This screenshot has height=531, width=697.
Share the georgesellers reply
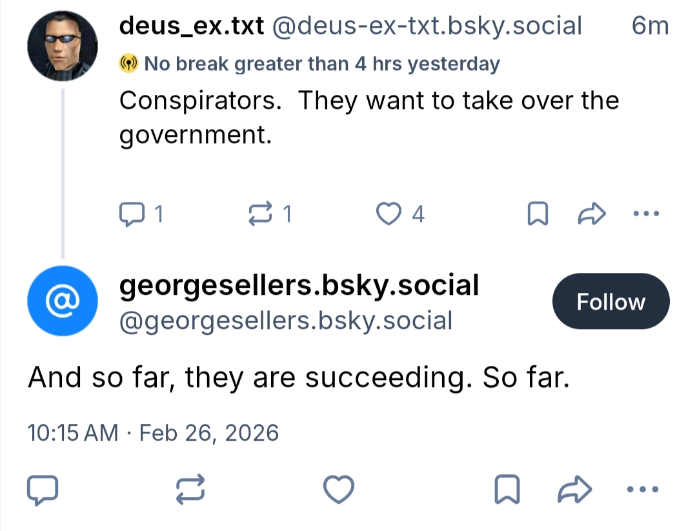pos(574,490)
